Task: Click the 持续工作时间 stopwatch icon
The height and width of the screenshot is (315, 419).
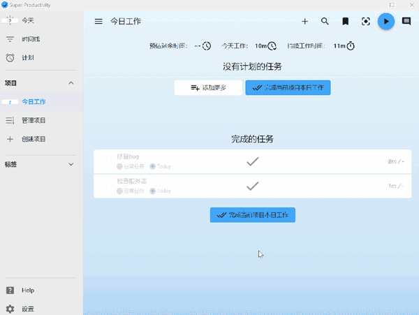Action: [x=351, y=46]
